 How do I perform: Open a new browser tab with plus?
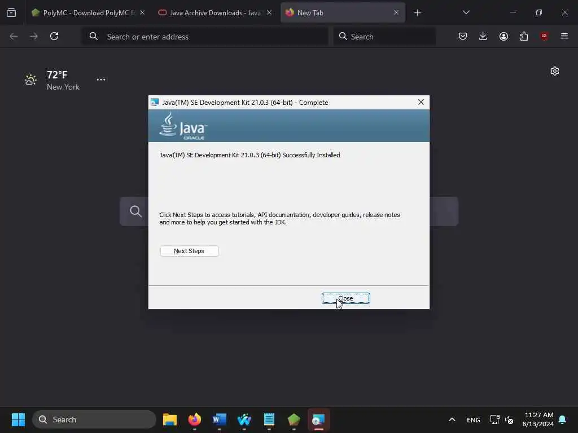pyautogui.click(x=417, y=13)
